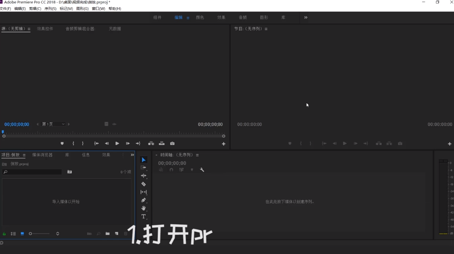Click New Item icon in Project panel
This screenshot has width=454, height=254.
pos(117,234)
